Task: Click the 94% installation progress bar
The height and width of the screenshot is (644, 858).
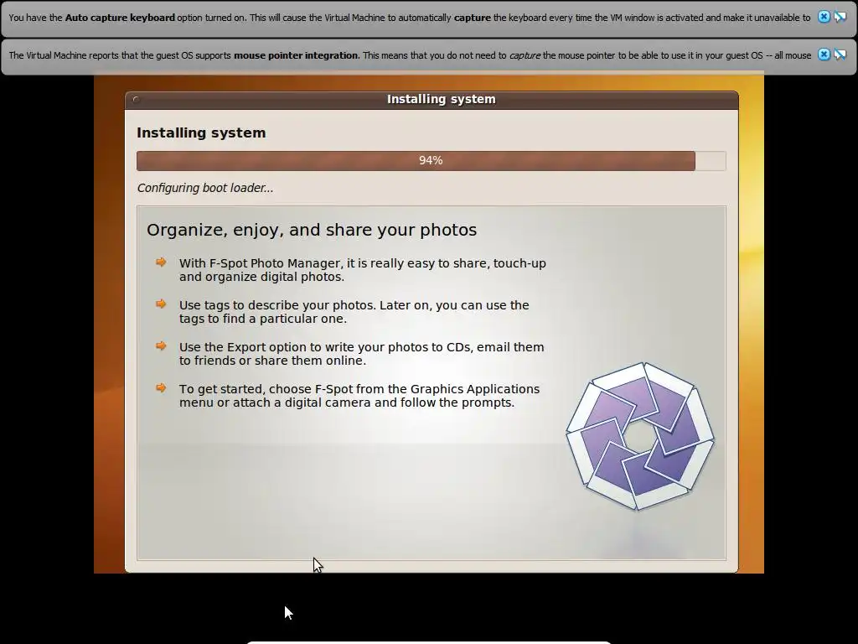Action: [x=432, y=161]
